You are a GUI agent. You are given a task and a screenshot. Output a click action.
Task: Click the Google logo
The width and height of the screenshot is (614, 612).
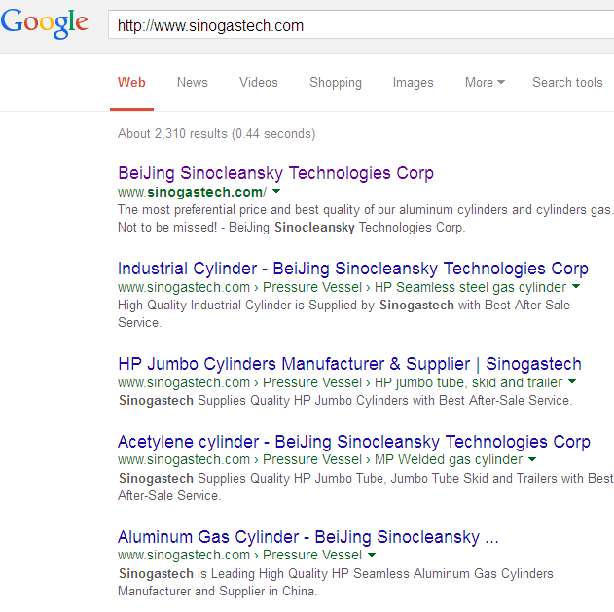point(44,23)
